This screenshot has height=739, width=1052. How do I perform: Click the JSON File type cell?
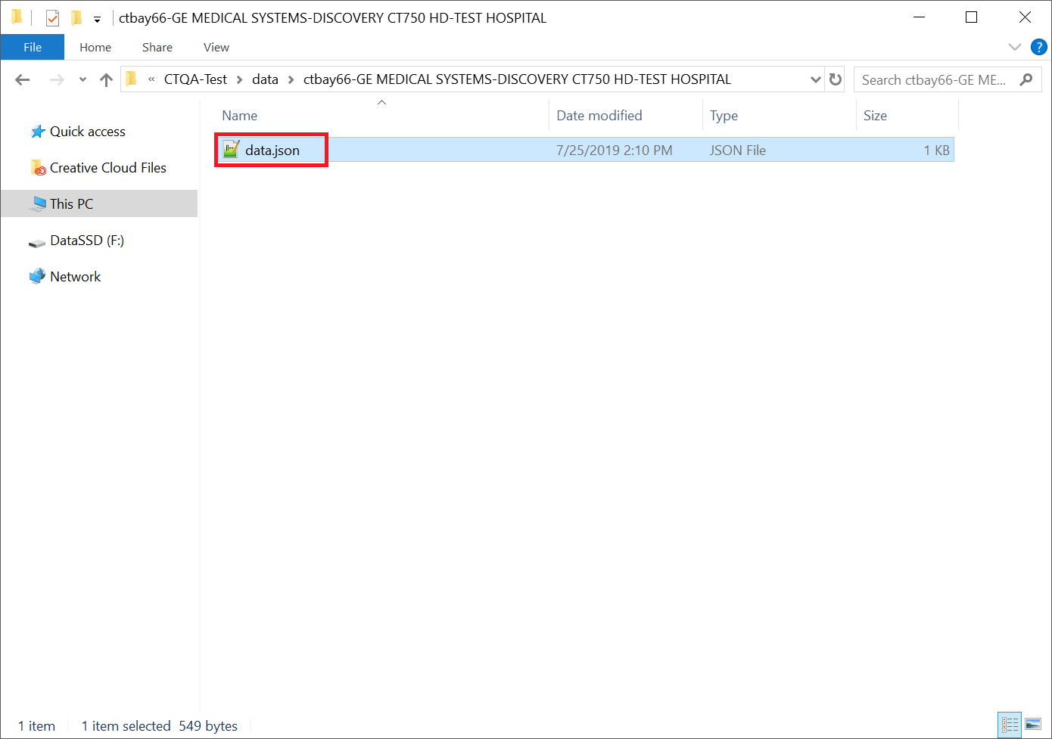click(x=737, y=151)
